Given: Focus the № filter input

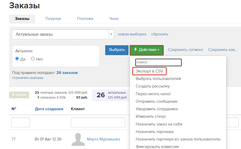Looking at the screenshot, I should (x=20, y=122).
